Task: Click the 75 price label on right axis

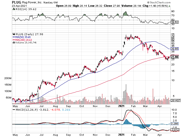Action: (x=173, y=34)
